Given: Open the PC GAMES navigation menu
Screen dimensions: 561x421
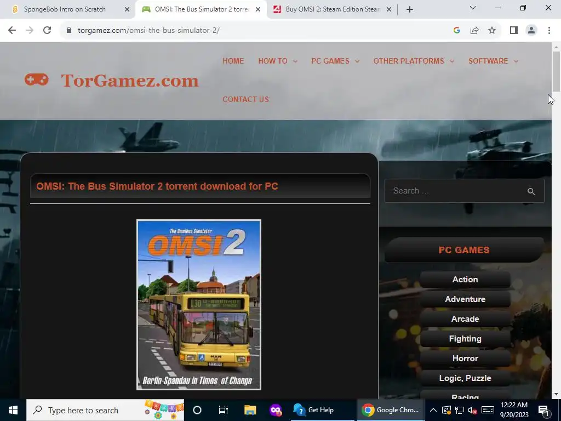Looking at the screenshot, I should click(330, 61).
